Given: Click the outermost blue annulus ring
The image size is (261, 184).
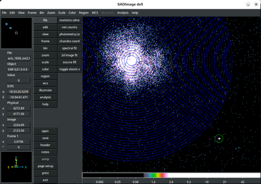Looking at the screenshot, I should tap(232, 60).
